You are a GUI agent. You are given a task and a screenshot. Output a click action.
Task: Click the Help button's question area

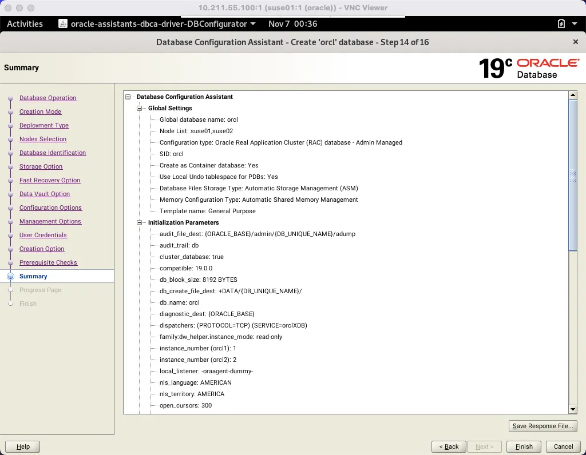pos(22,446)
